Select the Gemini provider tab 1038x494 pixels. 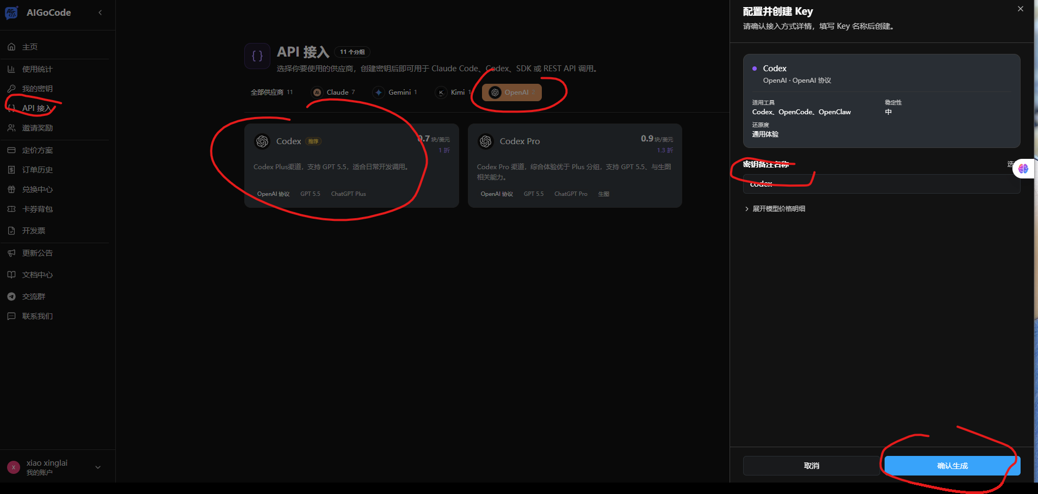396,92
